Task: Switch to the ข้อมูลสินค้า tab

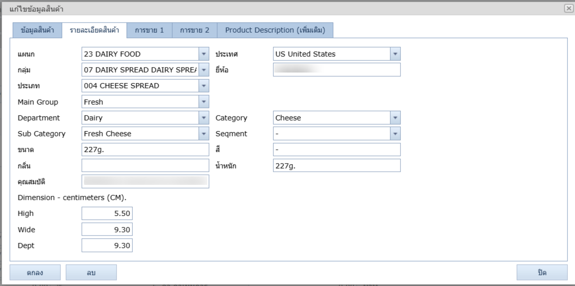Action: click(37, 30)
